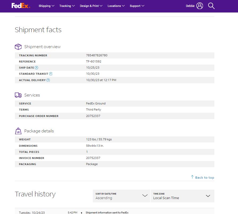Viewport: 238px width, 214px height.
Task: Click the Back to top link
Action: pos(205,178)
